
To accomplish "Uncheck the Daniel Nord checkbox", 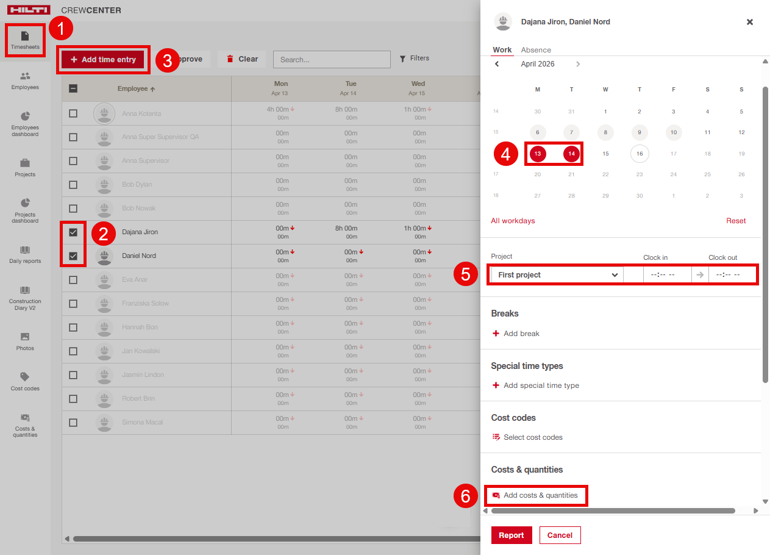I will [x=73, y=256].
